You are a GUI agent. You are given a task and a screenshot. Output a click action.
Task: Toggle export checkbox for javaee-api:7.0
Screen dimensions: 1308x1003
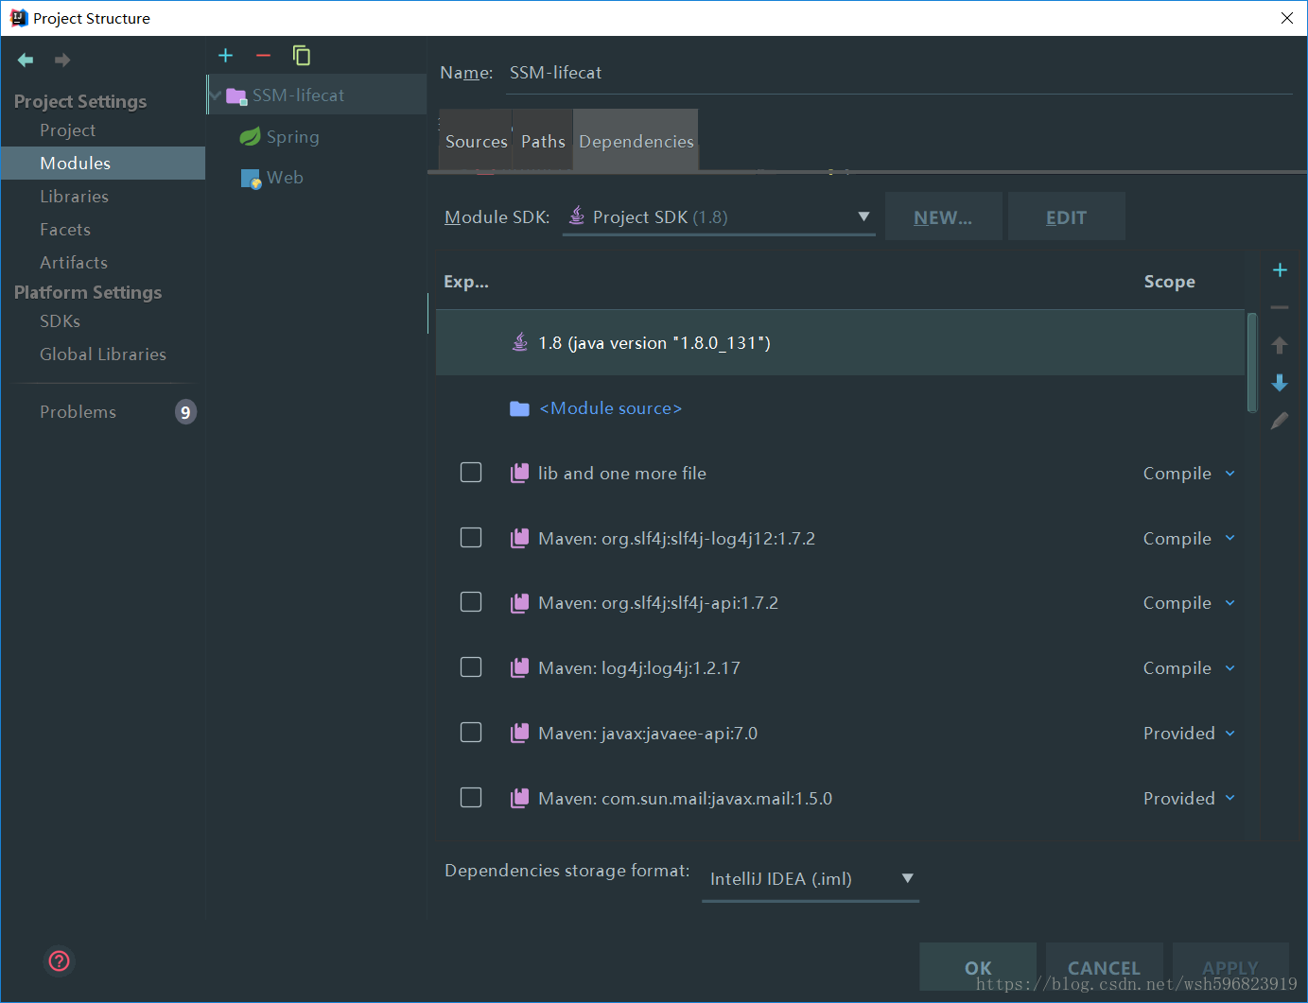coord(471,733)
